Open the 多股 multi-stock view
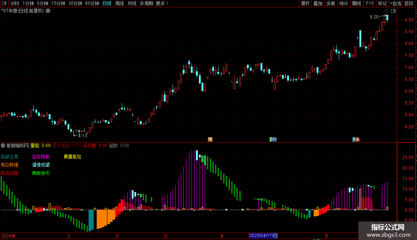The image size is (417, 240). 331,3
